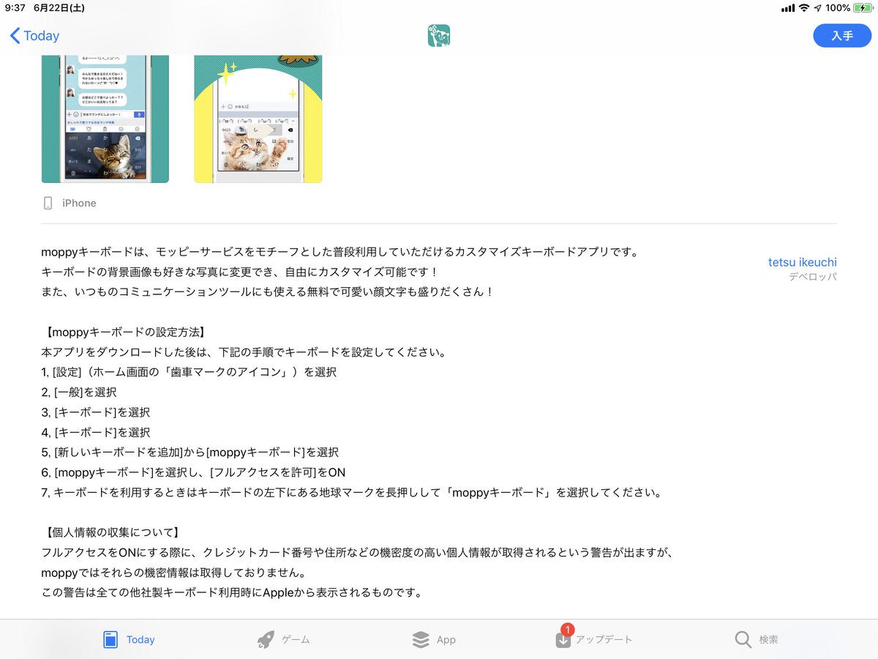Tap the cellular signal bars icon
878x659 pixels.
tap(788, 8)
